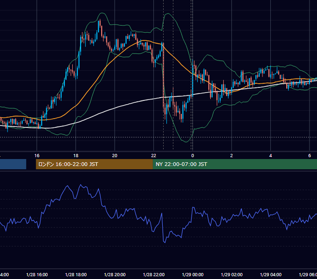317x279 pixels.
Task: Click the "0" hour label on price chart axis
Action: pos(193,156)
